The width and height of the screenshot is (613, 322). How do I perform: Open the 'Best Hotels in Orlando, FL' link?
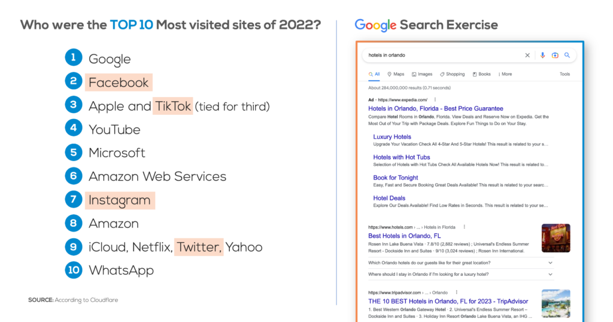pos(404,236)
